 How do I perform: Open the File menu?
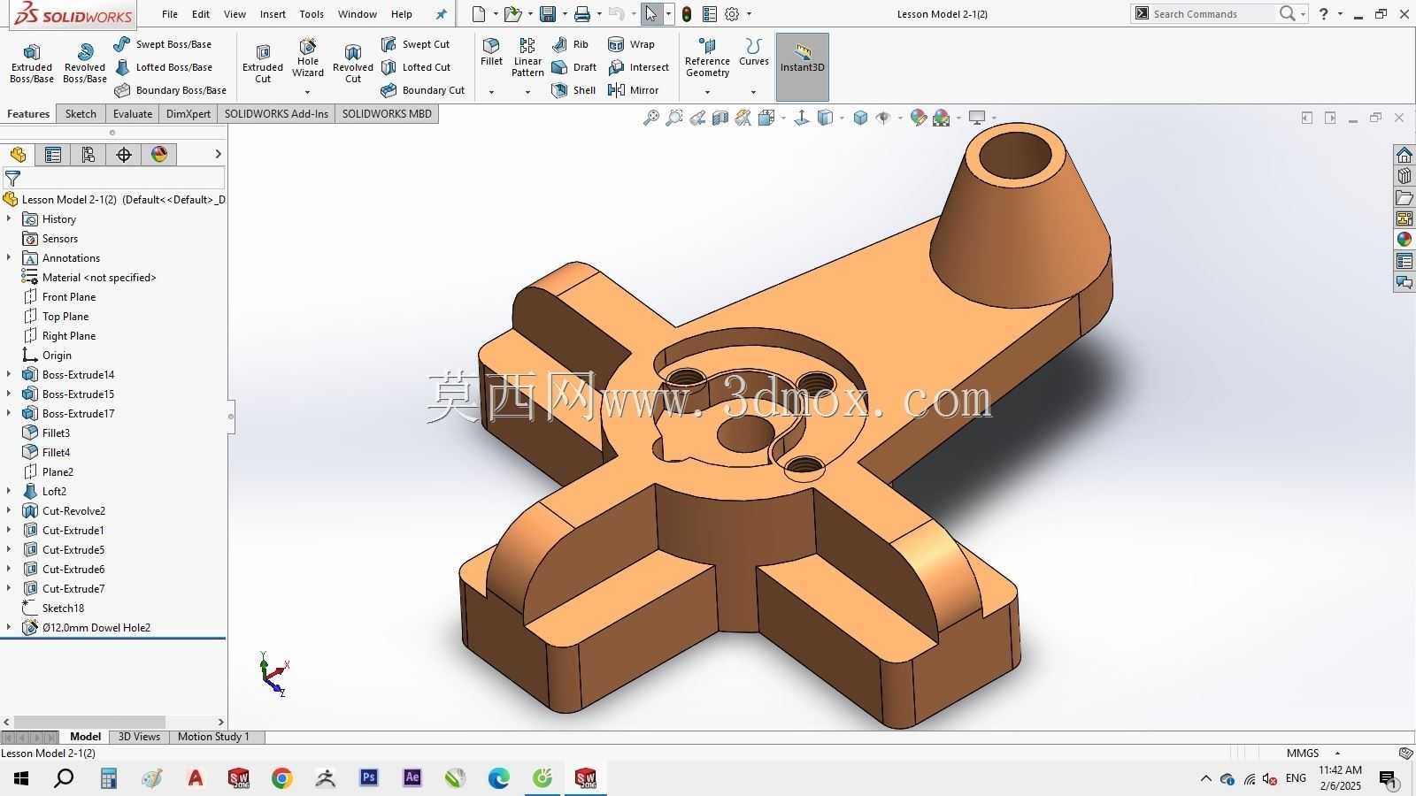pos(170,14)
